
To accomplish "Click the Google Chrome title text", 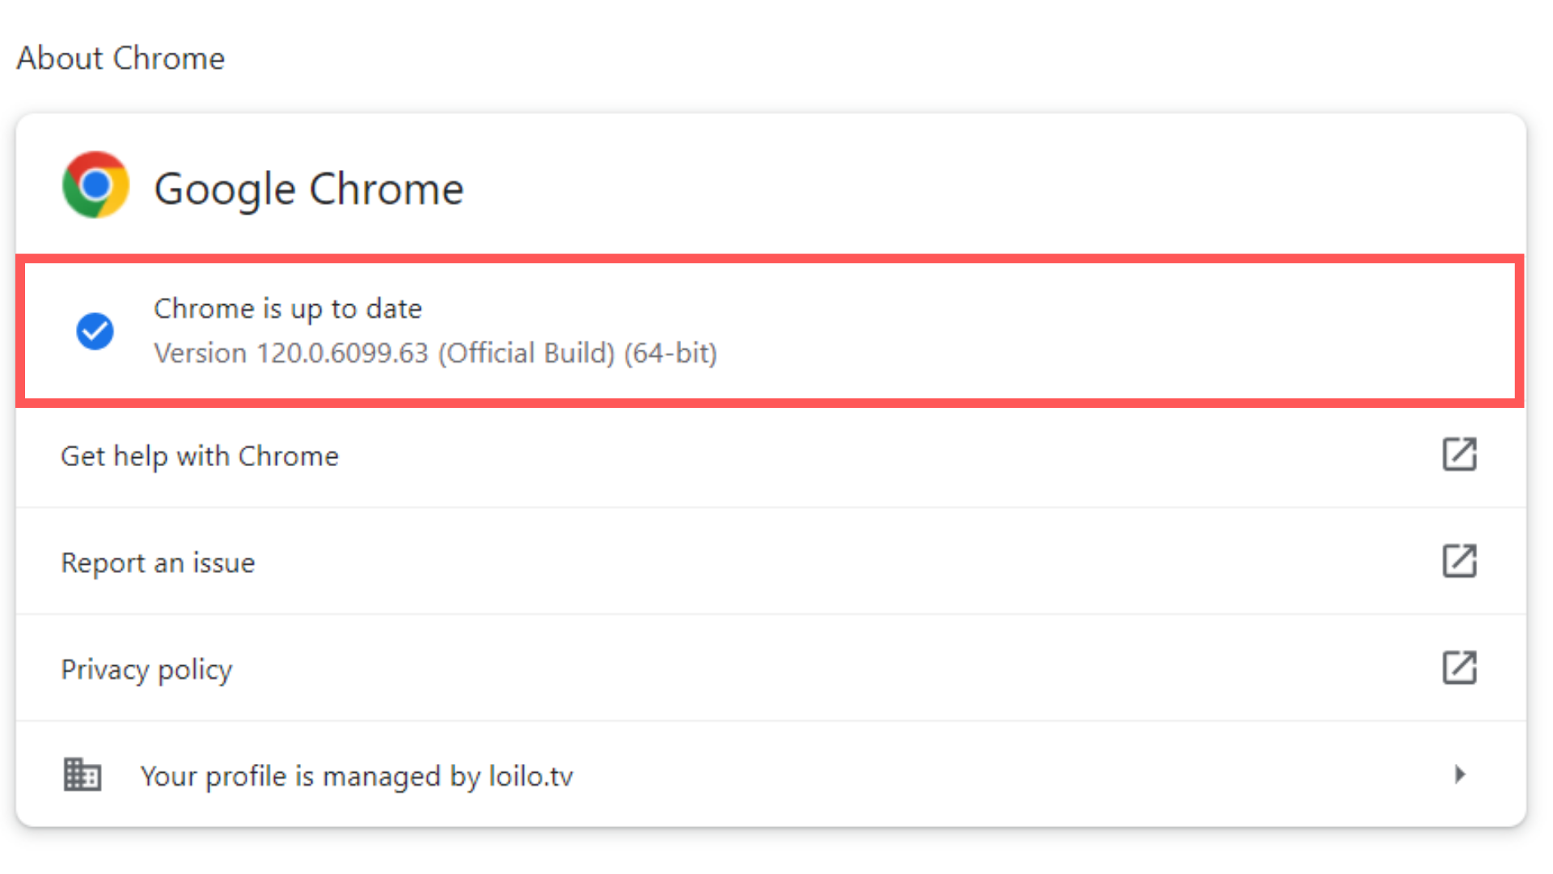I will [x=308, y=189].
